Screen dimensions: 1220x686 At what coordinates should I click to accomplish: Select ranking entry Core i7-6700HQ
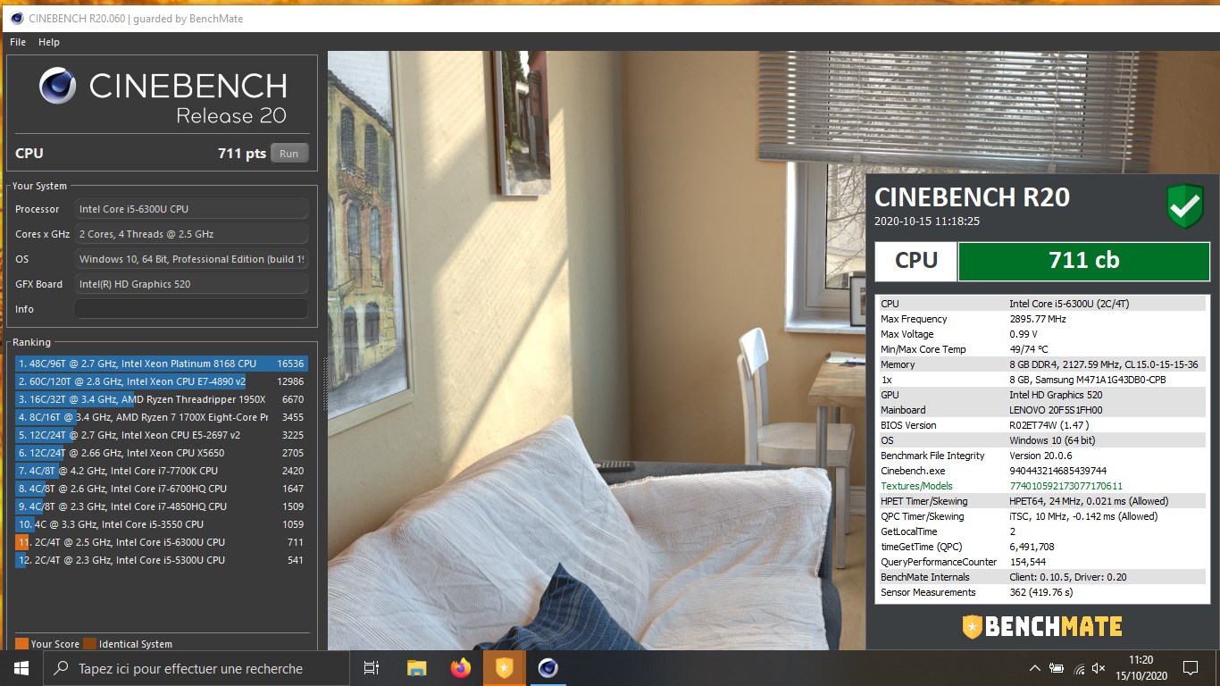(161, 489)
